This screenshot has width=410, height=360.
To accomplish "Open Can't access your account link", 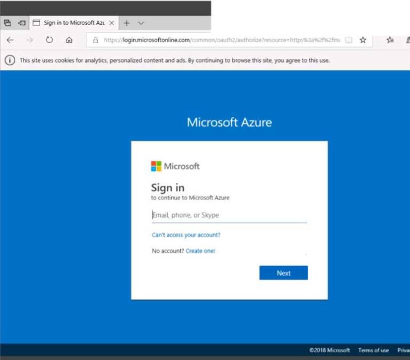I will (186, 235).
